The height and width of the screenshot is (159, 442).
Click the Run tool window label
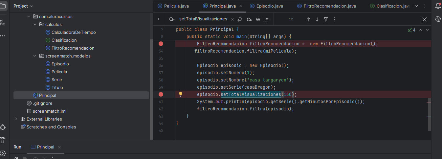coord(17,147)
